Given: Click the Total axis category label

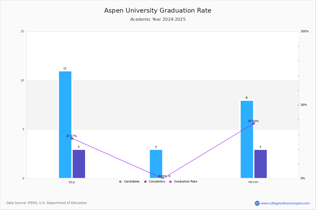Looking at the screenshot, I should pos(72,182).
